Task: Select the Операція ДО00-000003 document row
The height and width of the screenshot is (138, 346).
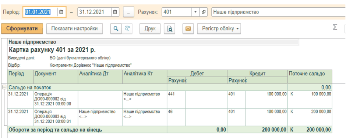Action: point(169,117)
